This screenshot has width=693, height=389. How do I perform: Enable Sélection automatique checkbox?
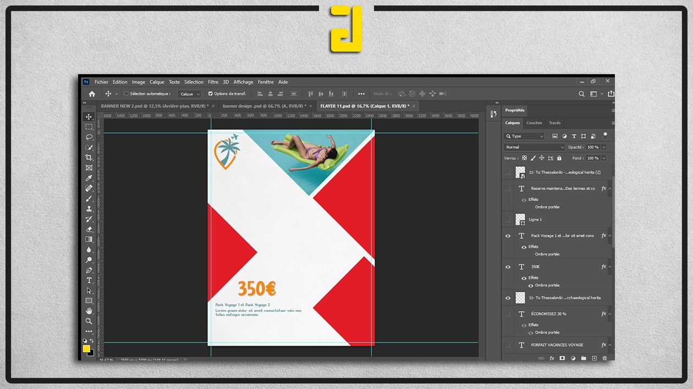tap(126, 94)
